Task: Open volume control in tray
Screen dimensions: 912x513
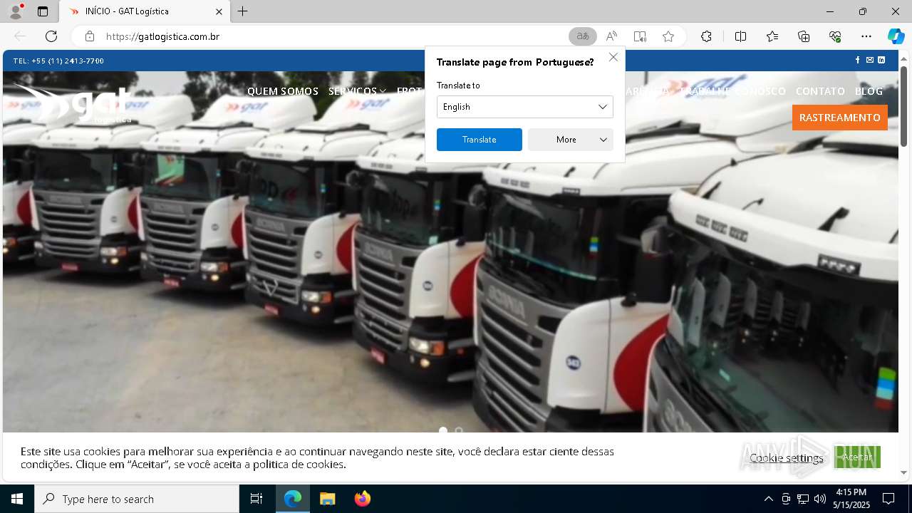Action: [820, 499]
